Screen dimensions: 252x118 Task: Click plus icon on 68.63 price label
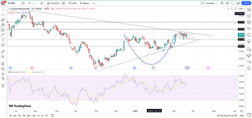pos(236,13)
